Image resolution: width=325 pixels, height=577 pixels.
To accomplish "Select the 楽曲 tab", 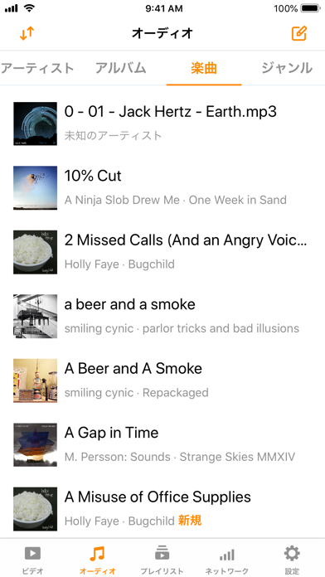I will point(204,68).
